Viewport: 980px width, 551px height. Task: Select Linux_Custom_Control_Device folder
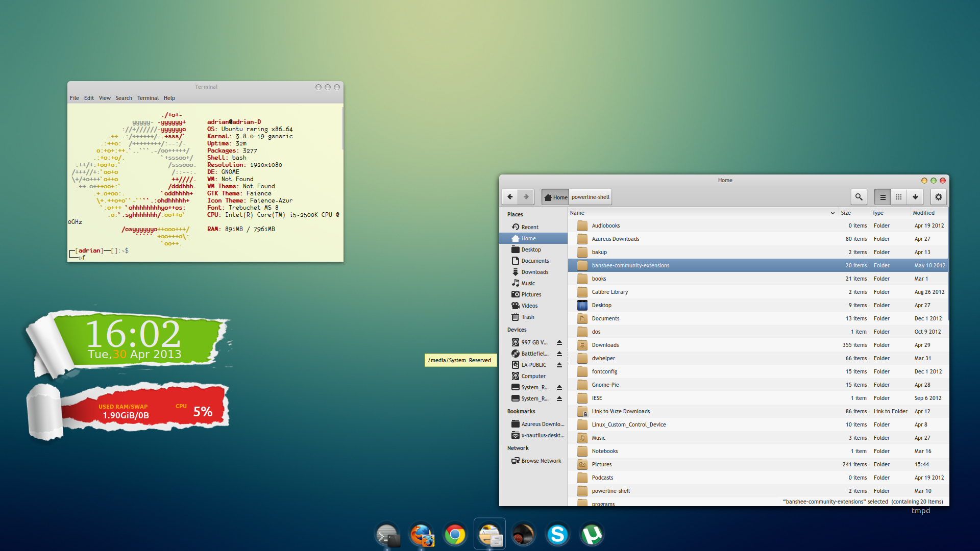pyautogui.click(x=758, y=424)
